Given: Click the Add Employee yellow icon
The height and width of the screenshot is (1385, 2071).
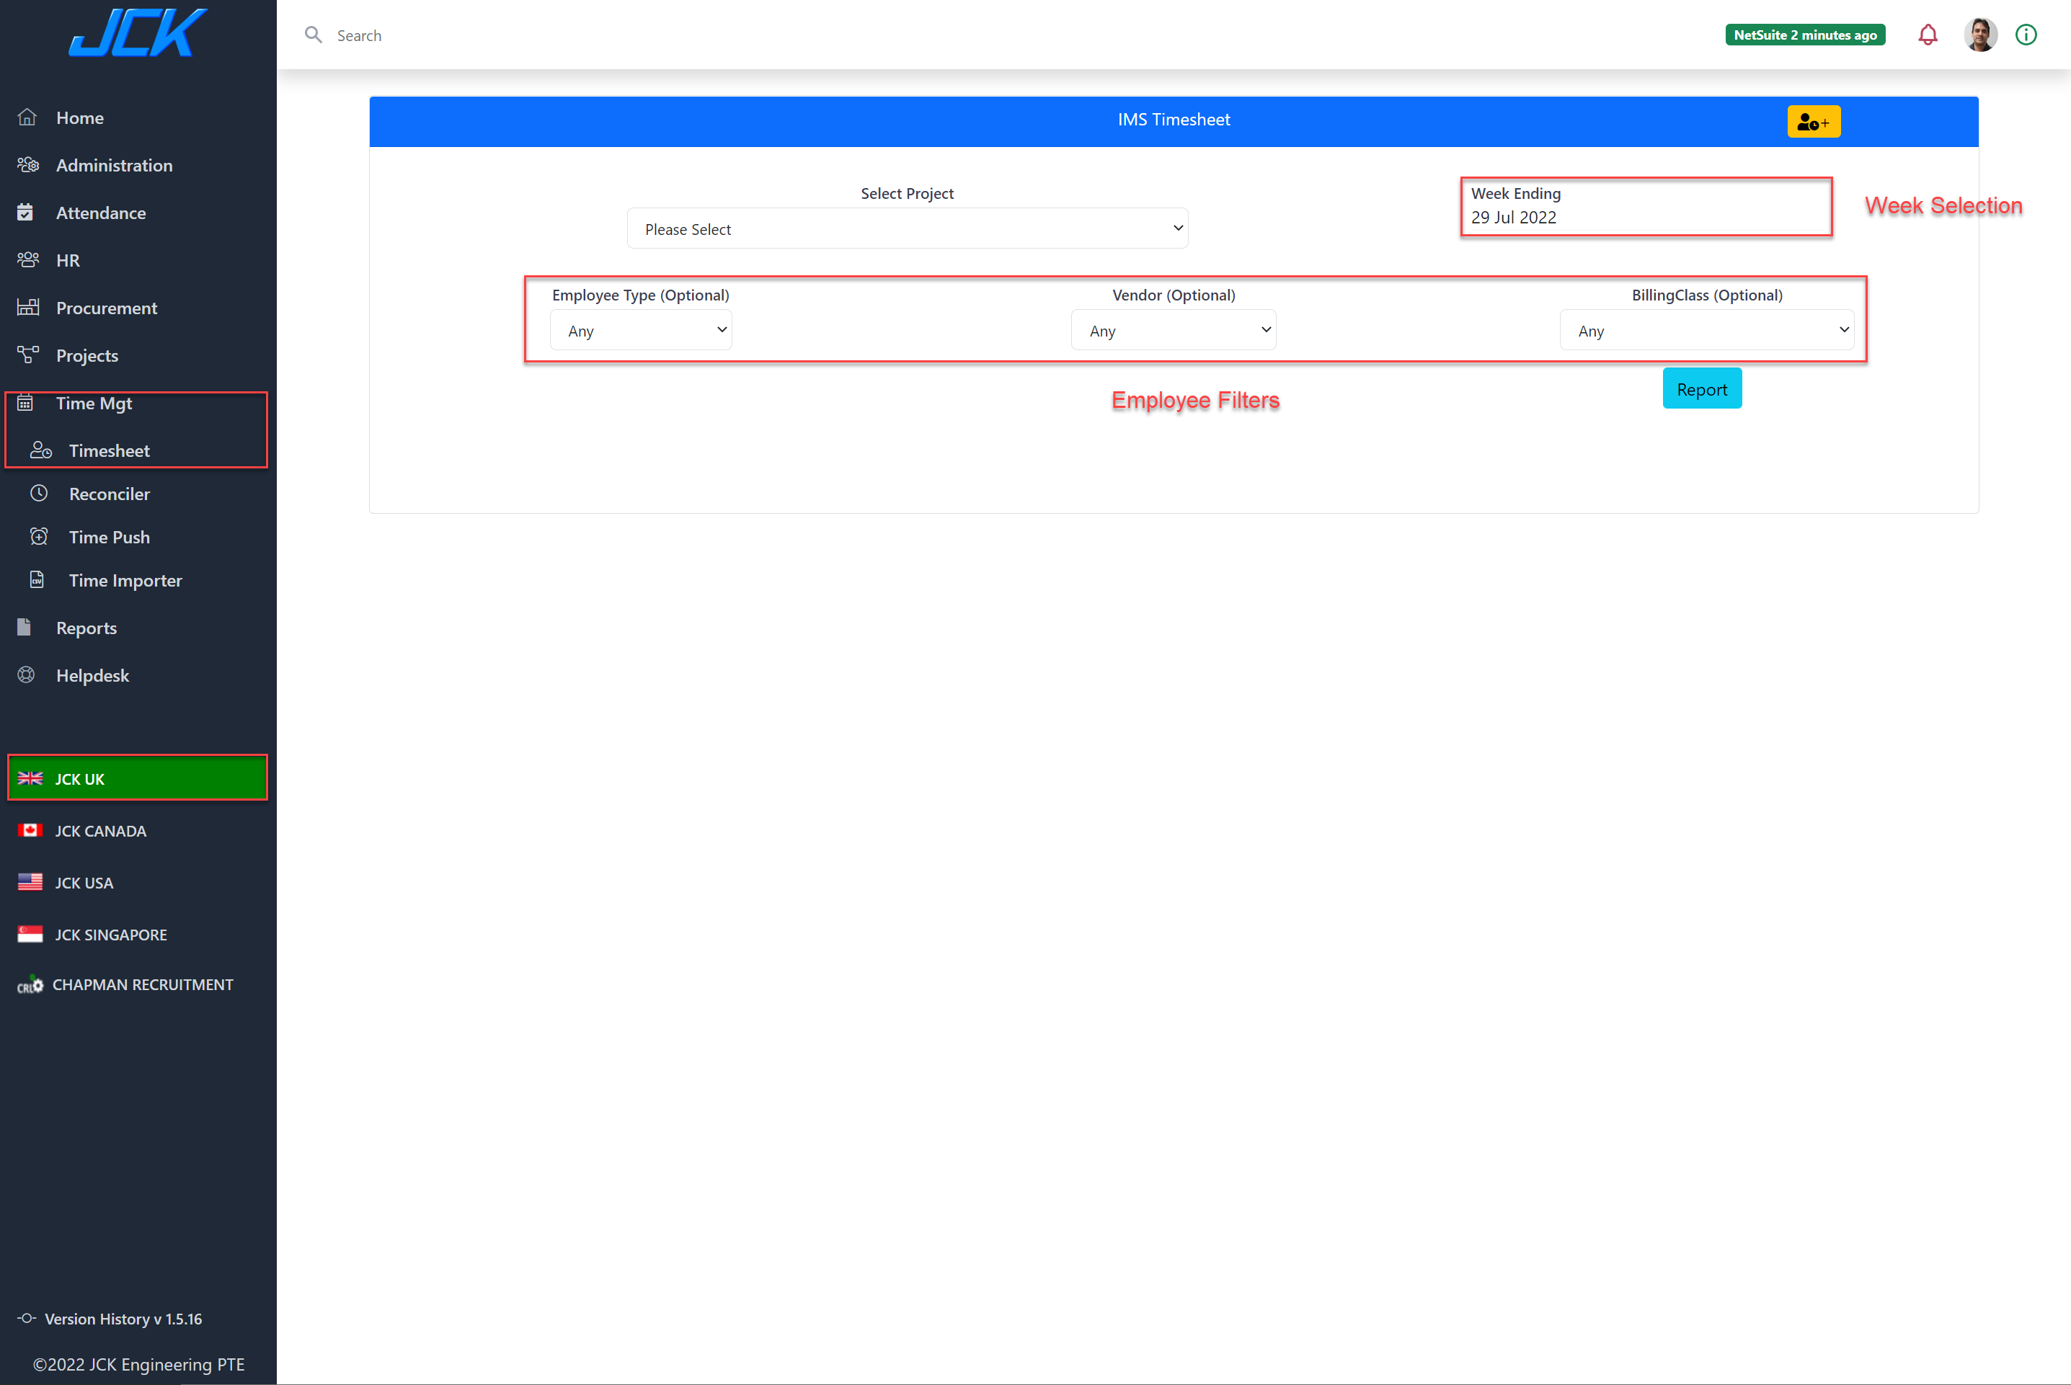Looking at the screenshot, I should 1814,120.
